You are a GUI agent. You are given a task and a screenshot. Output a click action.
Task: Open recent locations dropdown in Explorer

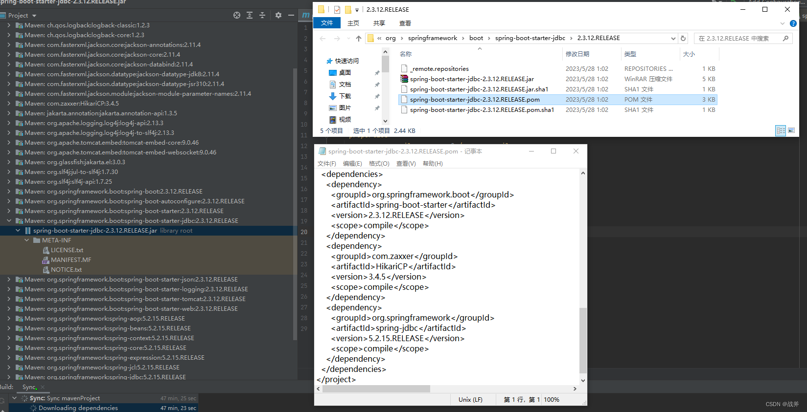[348, 38]
